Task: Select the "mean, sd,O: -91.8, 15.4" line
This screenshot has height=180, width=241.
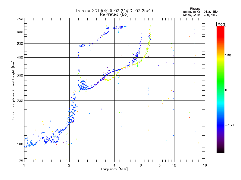Action: point(201,12)
